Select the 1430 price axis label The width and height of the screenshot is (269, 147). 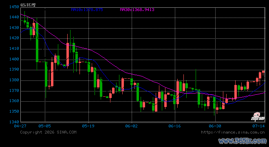14,28
